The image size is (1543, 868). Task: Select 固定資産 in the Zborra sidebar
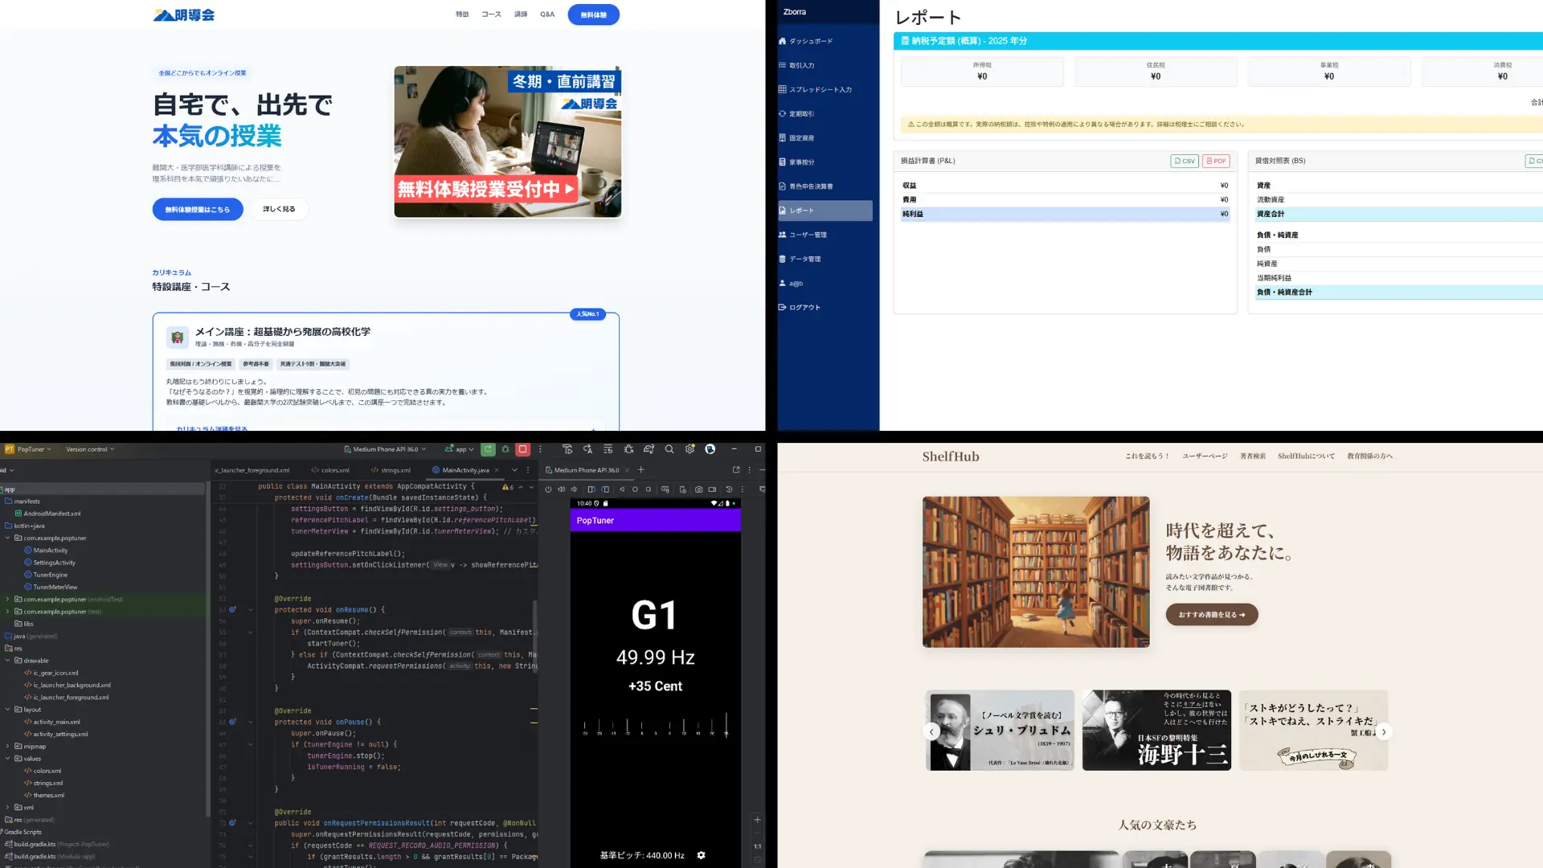(801, 138)
